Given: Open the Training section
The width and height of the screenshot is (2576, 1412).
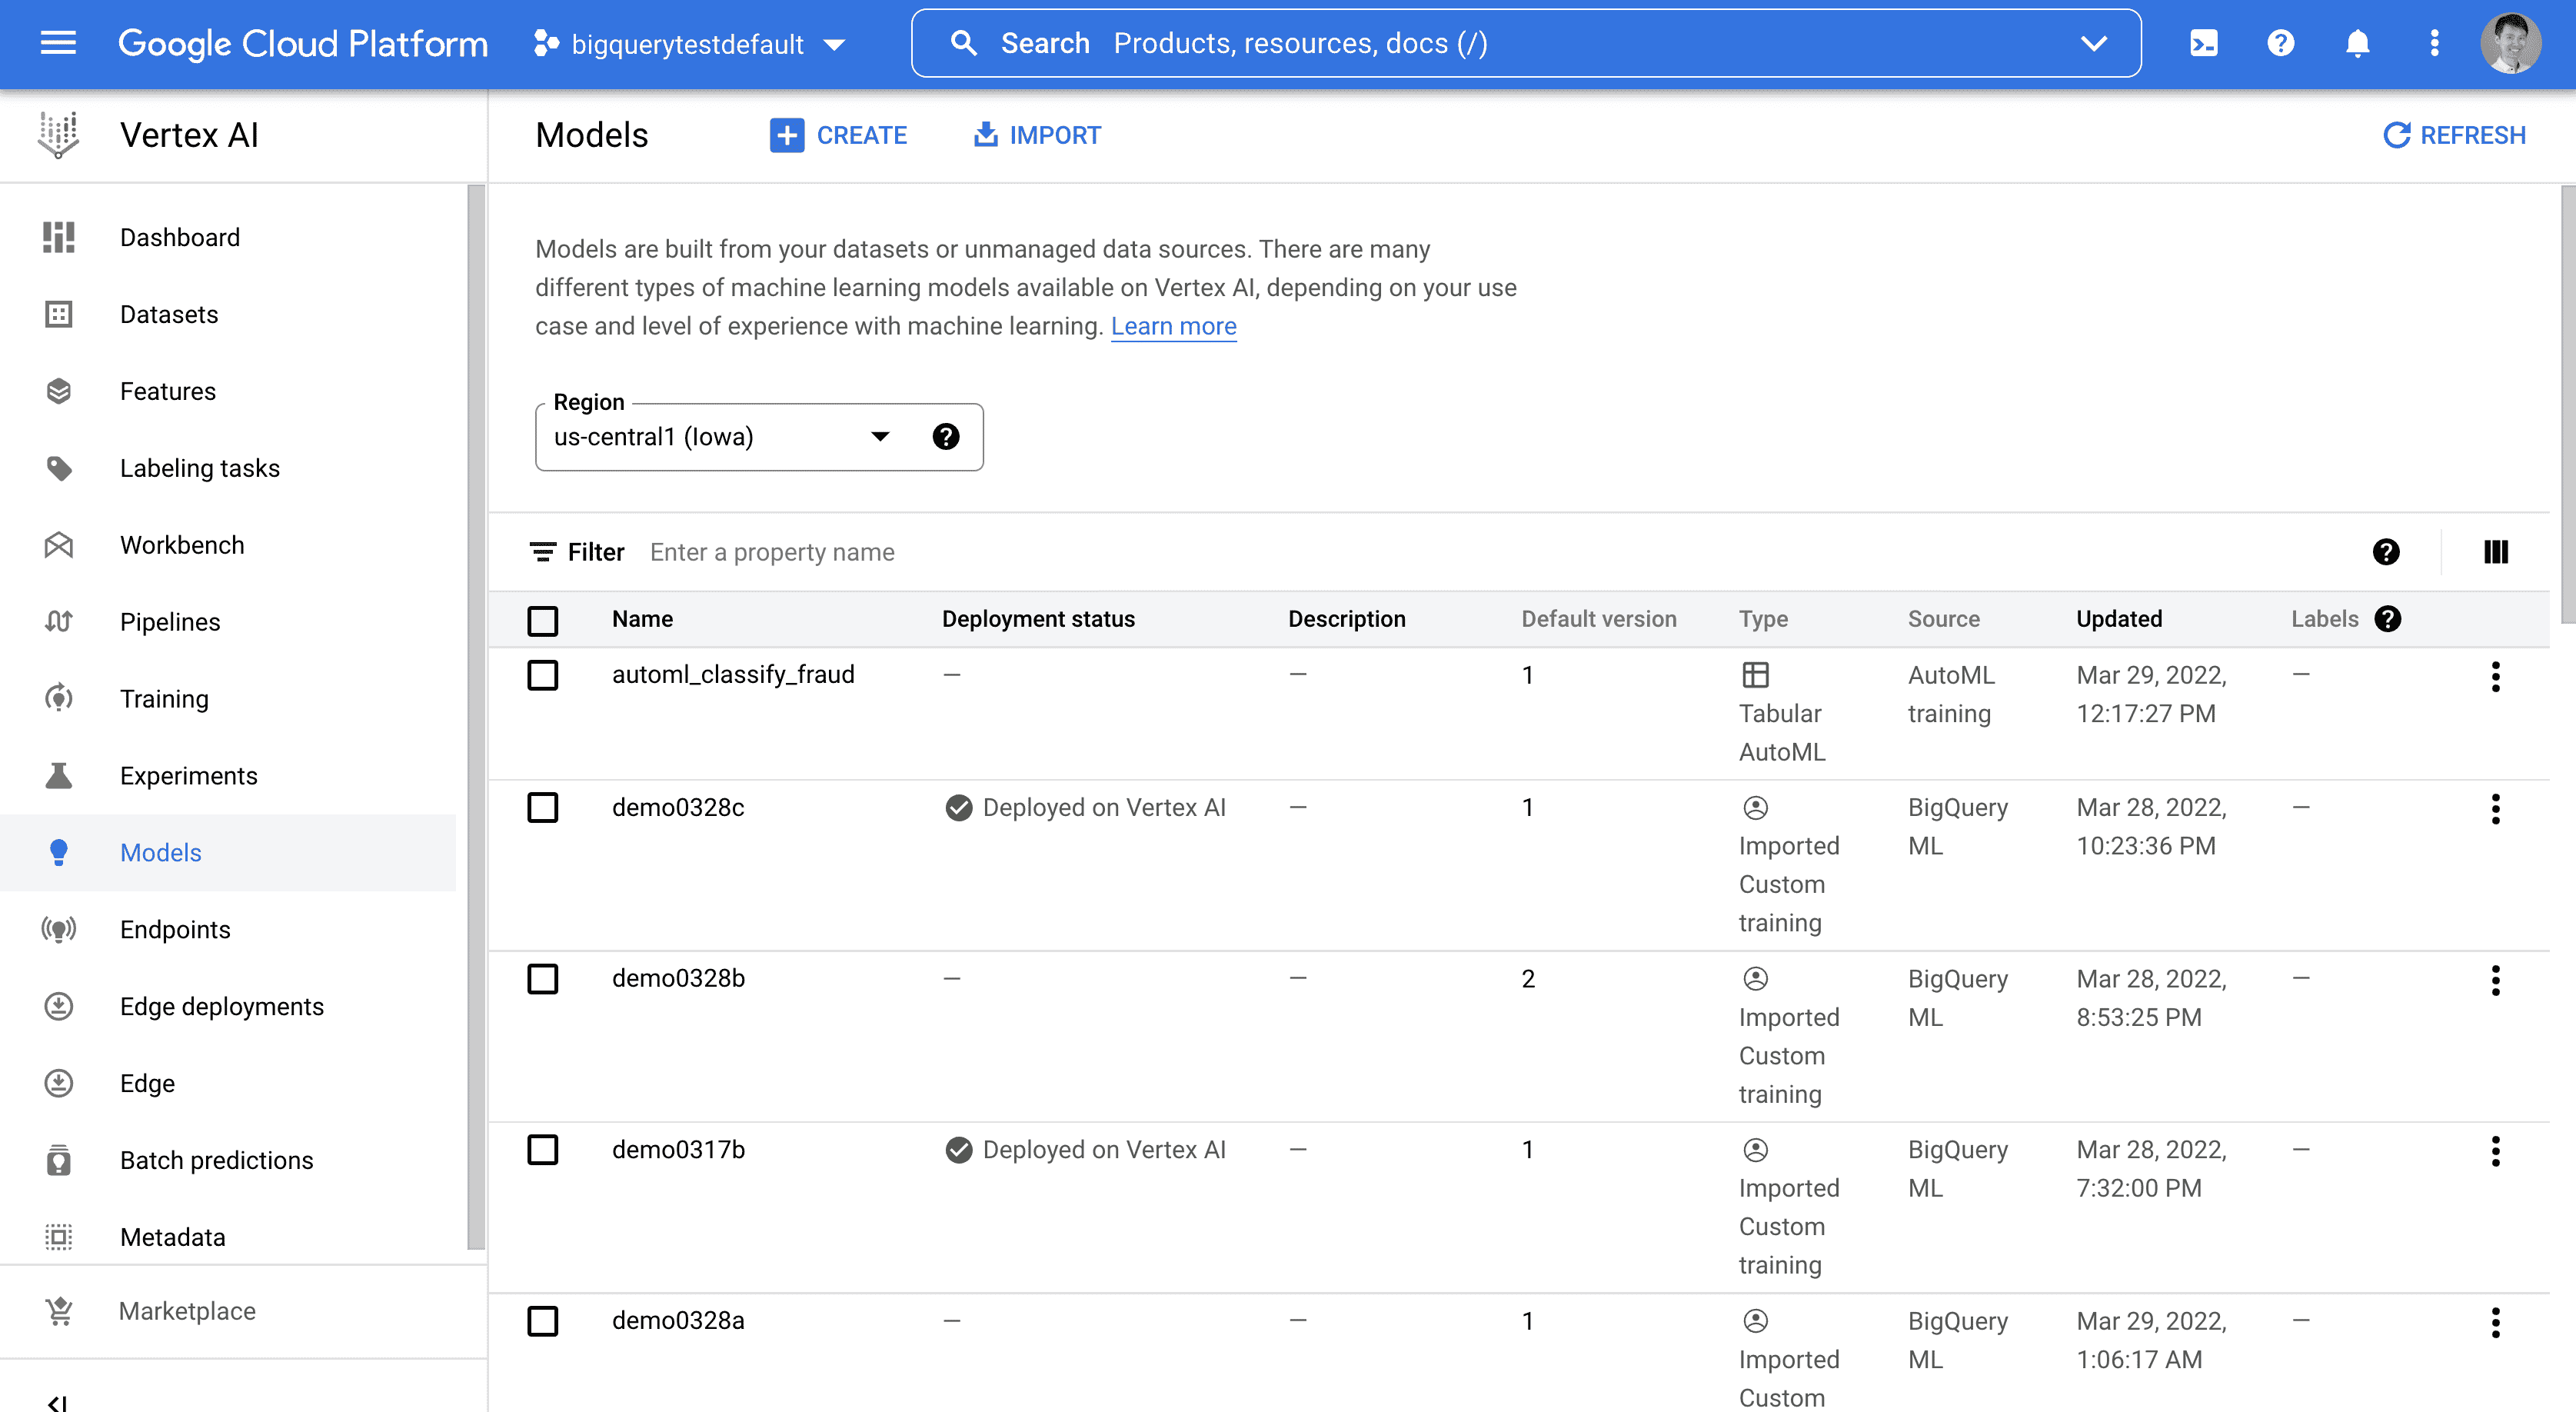Looking at the screenshot, I should coord(163,698).
